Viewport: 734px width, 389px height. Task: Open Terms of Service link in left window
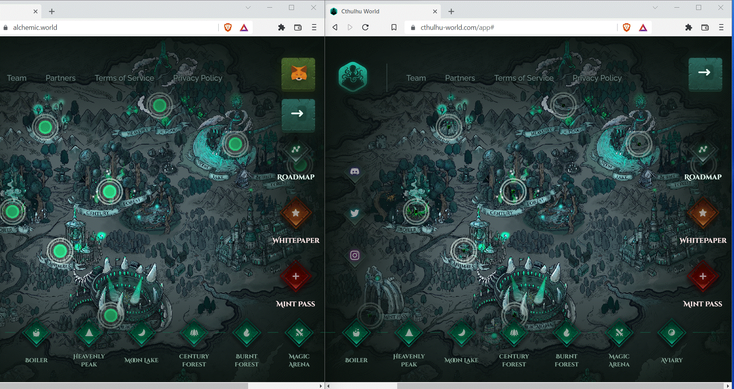[124, 78]
